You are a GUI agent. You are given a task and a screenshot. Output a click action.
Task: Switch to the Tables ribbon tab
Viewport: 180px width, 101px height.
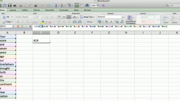tap(25, 10)
